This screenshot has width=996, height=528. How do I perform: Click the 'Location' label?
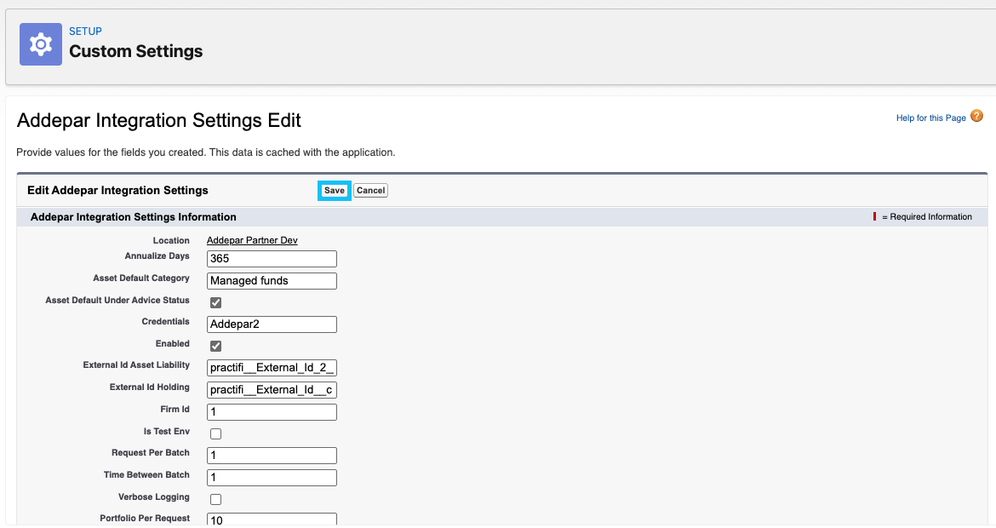(x=171, y=241)
